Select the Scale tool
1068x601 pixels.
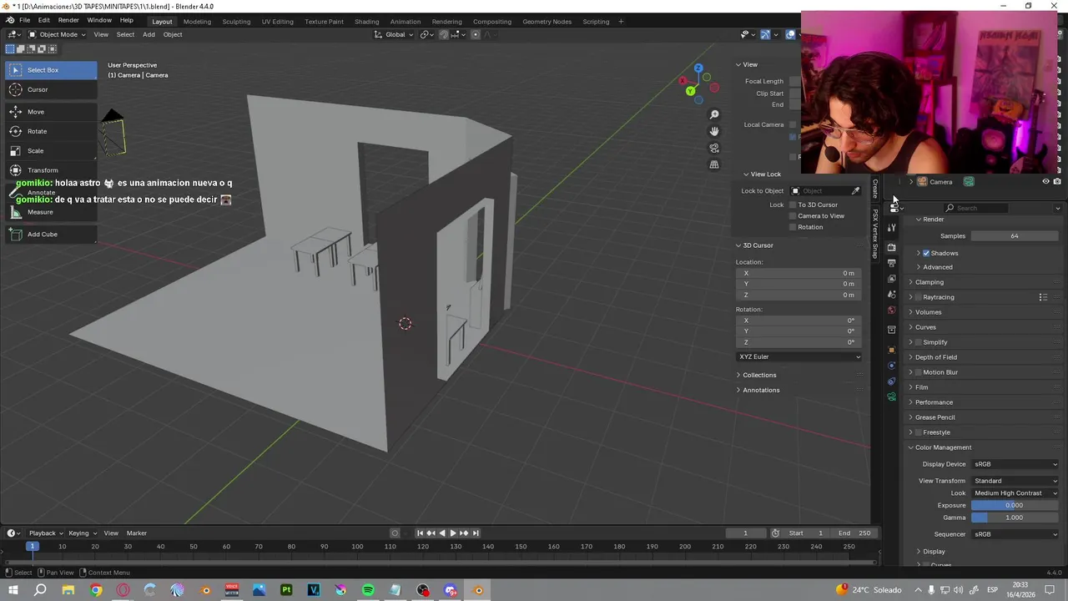[x=51, y=151]
